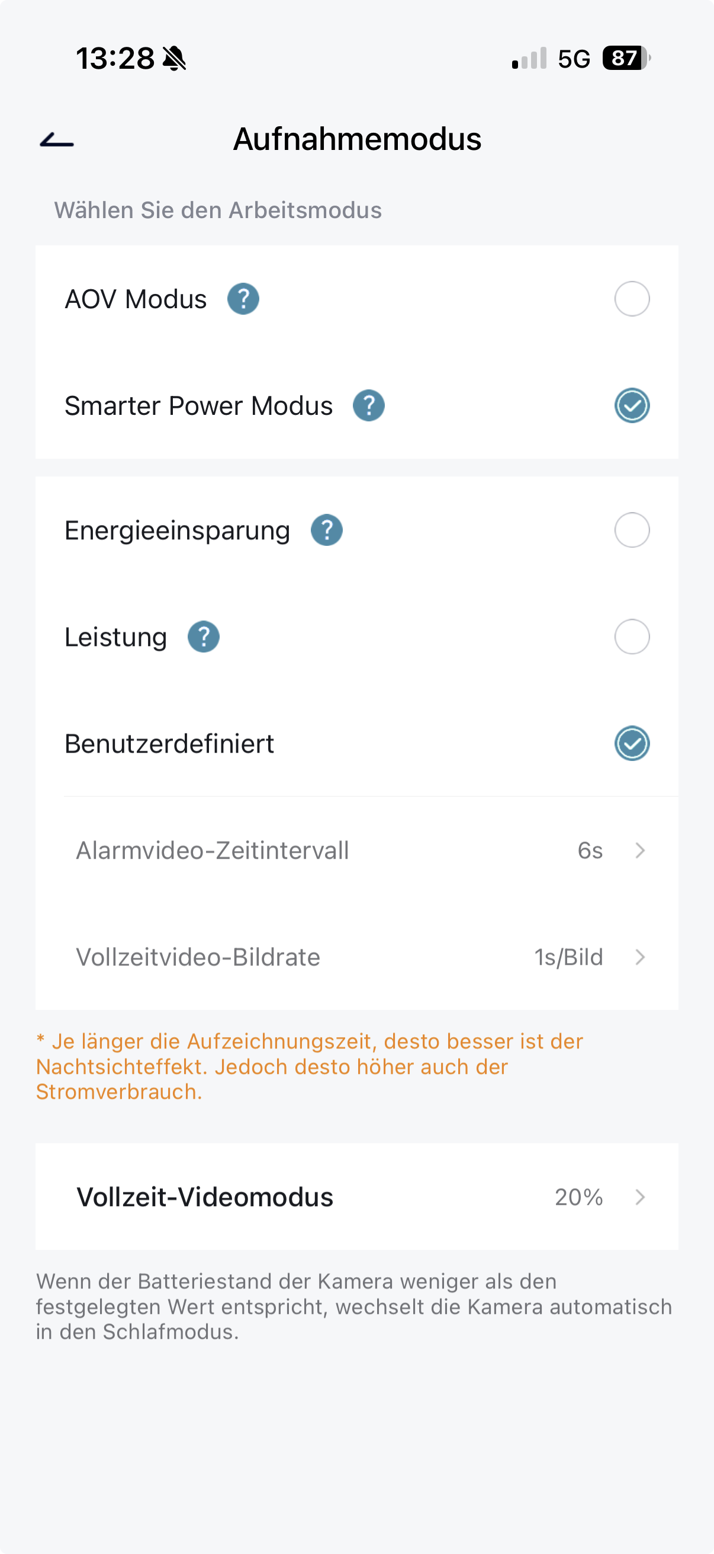Select the AOV Modus radio button
714x1554 pixels.
[x=632, y=299]
